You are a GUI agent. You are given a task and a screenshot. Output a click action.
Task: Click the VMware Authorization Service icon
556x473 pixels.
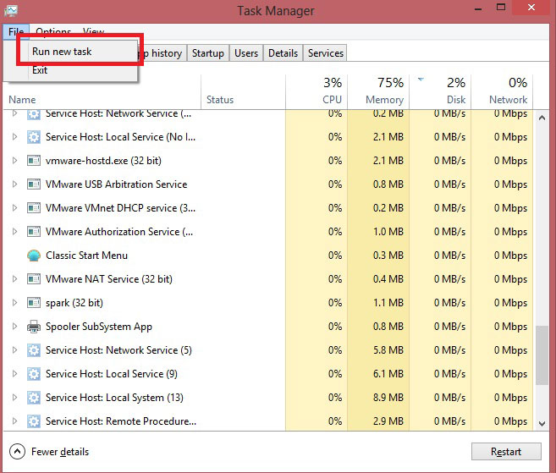(34, 232)
